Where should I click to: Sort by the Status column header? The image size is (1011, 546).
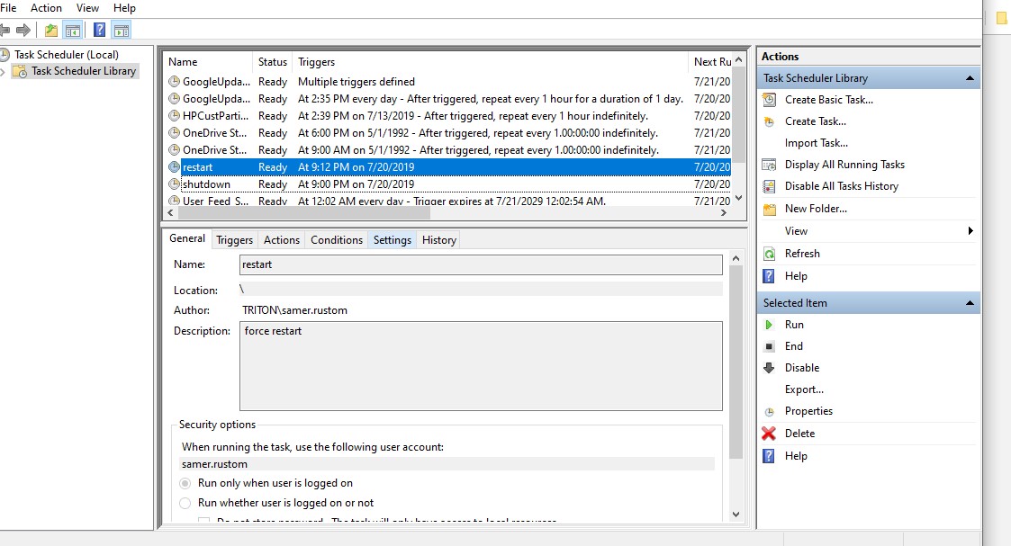[x=272, y=62]
